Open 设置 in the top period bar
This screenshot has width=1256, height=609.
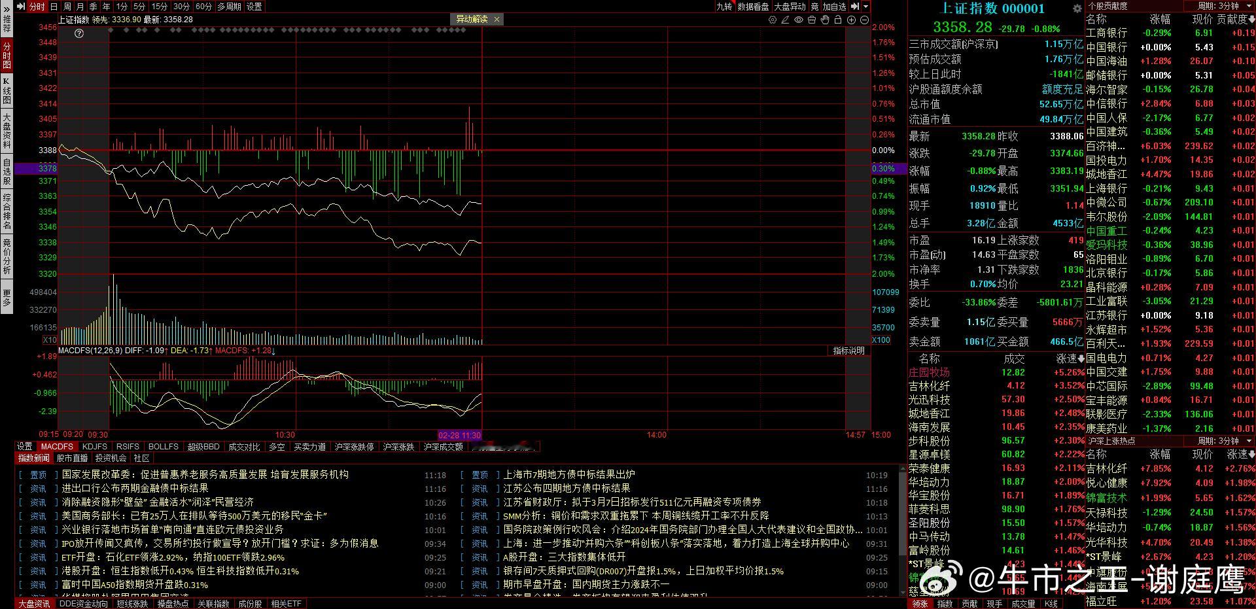[254, 7]
